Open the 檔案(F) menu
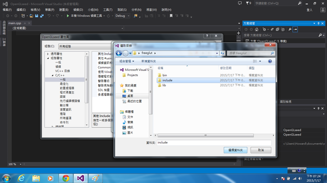Image resolution: width=327 pixels, height=183 pixels. (x=7, y=10)
